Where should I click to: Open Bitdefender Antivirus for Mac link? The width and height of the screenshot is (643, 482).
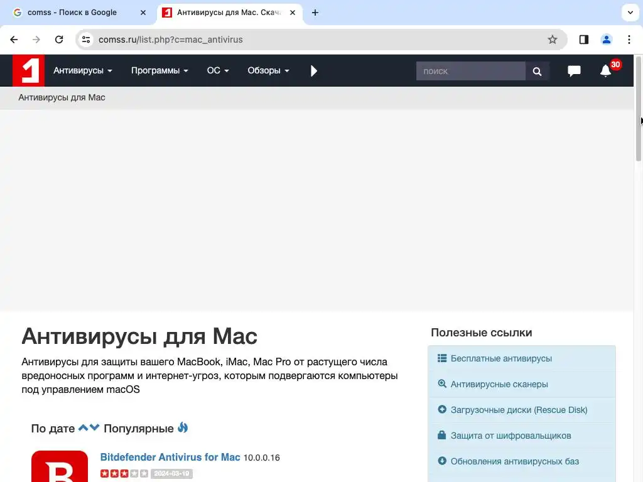(170, 458)
